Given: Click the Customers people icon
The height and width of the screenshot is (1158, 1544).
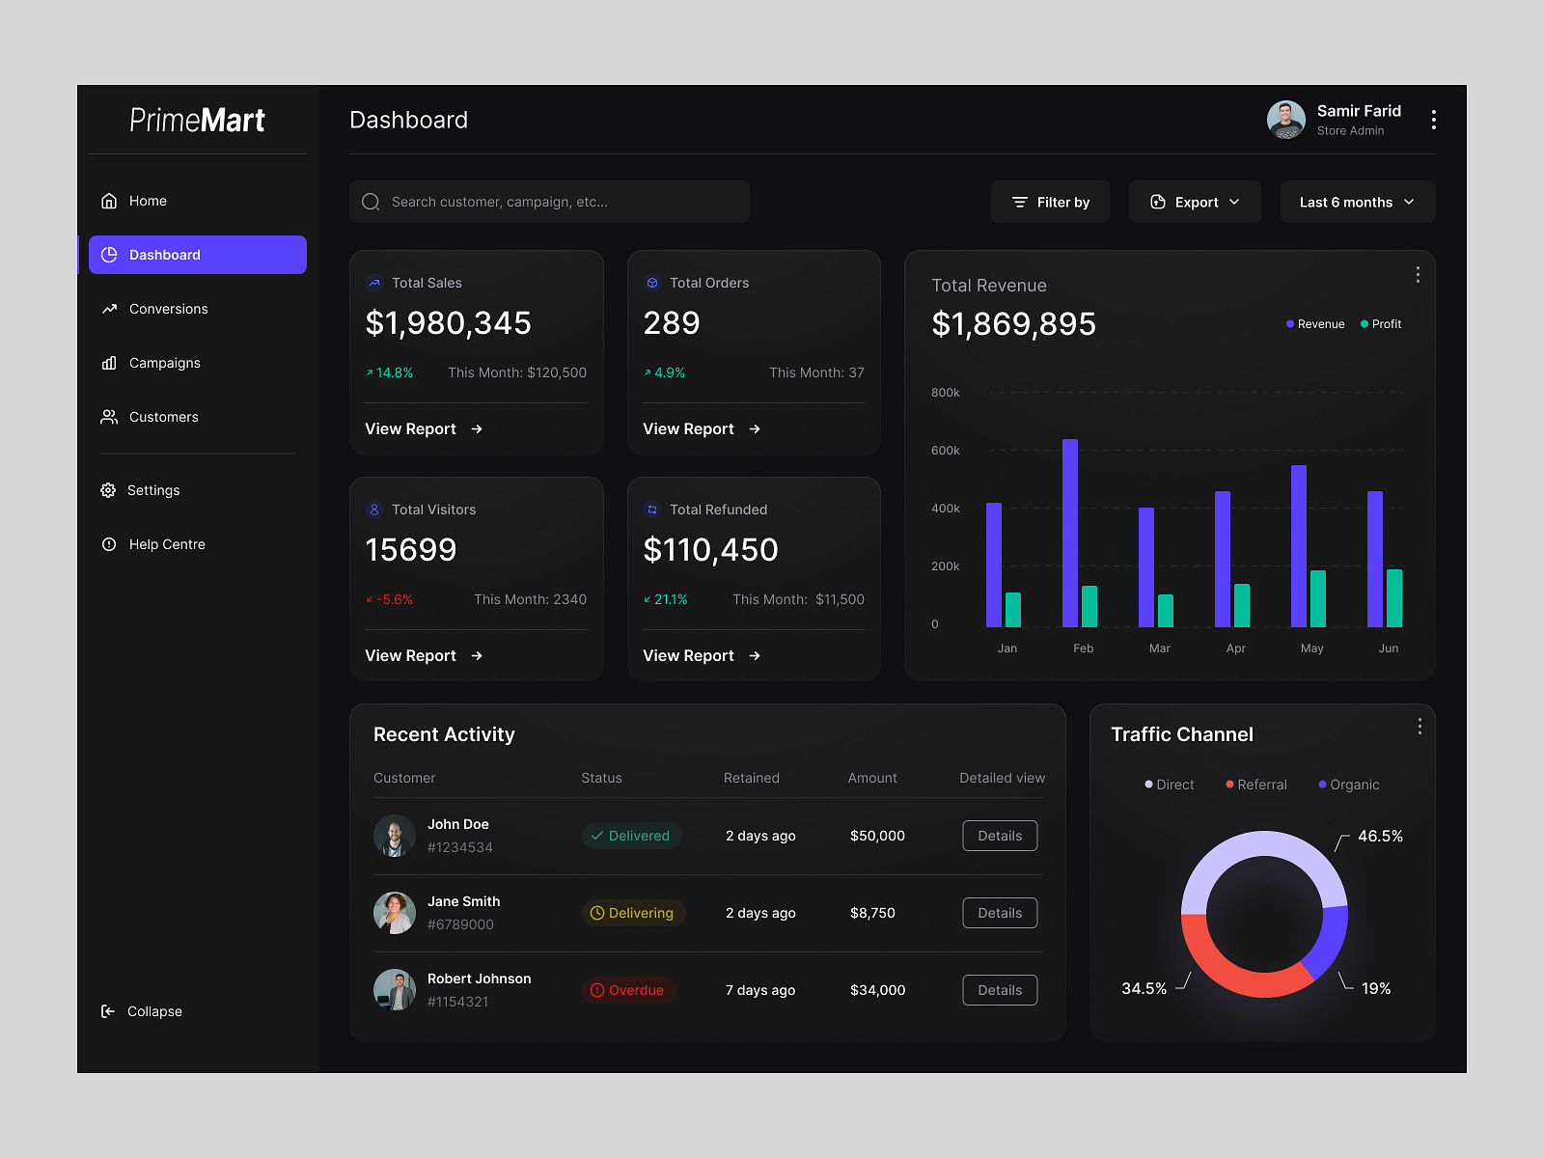Looking at the screenshot, I should [109, 417].
